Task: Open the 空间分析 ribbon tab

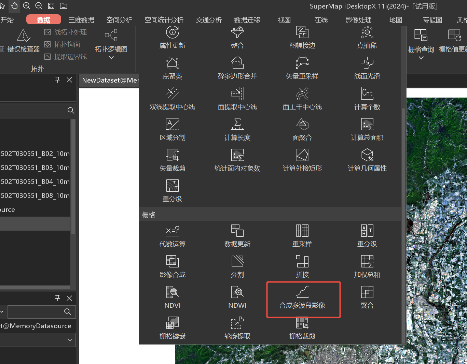Action: (x=119, y=20)
